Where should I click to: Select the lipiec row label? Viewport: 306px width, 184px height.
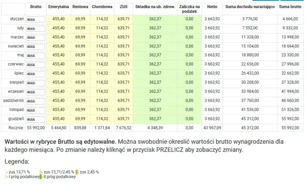pos(19,73)
